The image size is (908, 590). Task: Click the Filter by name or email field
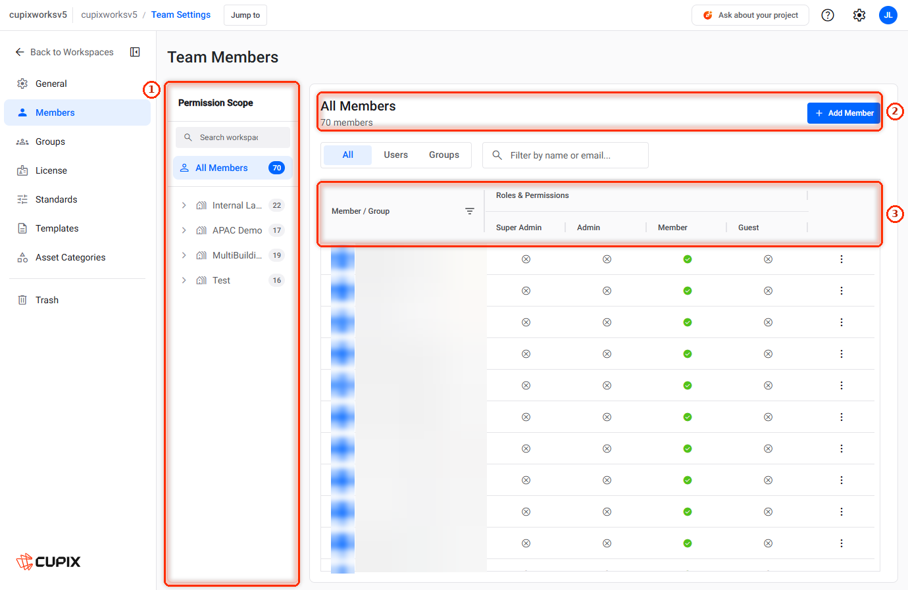point(565,155)
